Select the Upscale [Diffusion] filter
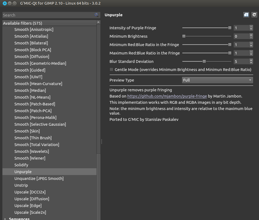 [x=49, y=199]
